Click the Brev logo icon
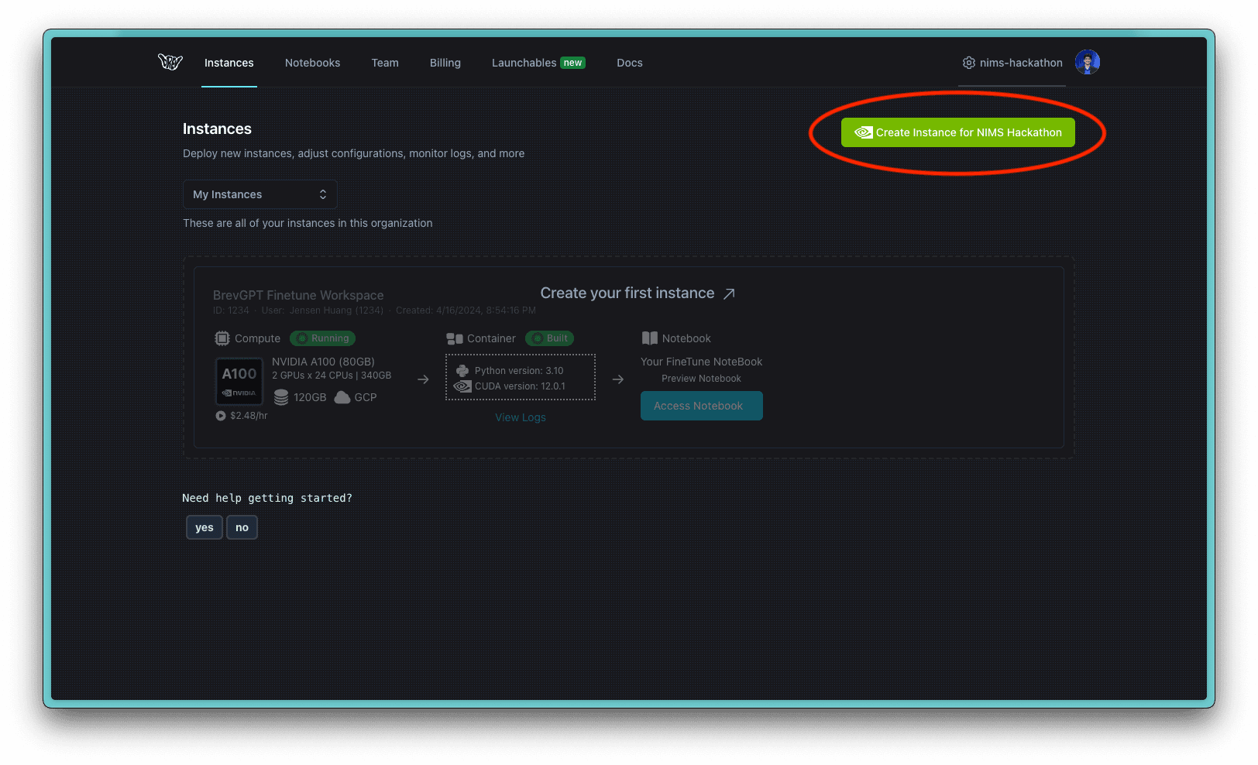The width and height of the screenshot is (1258, 765). coord(170,62)
